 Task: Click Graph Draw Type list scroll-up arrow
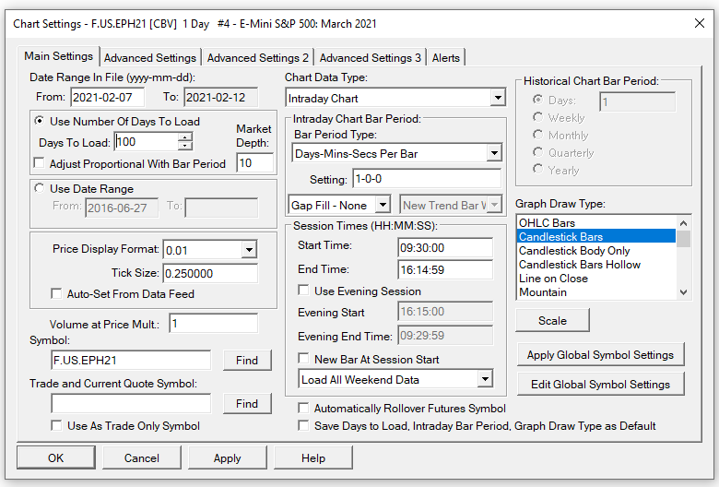click(x=683, y=223)
